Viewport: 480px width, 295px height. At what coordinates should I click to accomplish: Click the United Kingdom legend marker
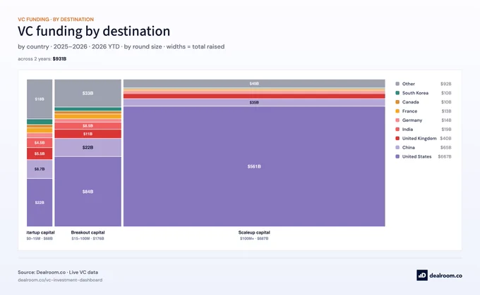tap(397, 138)
